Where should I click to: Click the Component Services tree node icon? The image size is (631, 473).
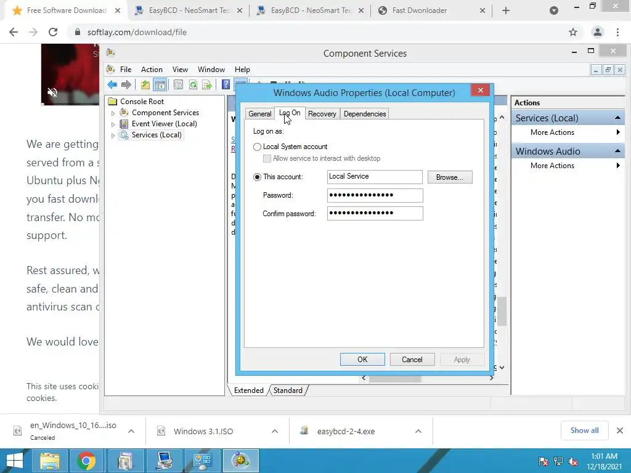pos(124,113)
